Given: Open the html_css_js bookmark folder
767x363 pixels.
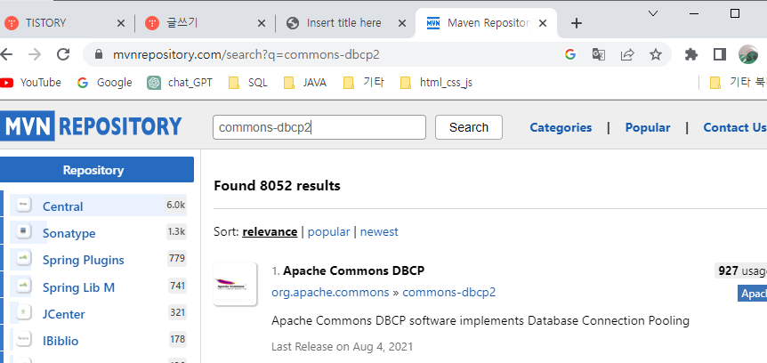Looking at the screenshot, I should (436, 83).
